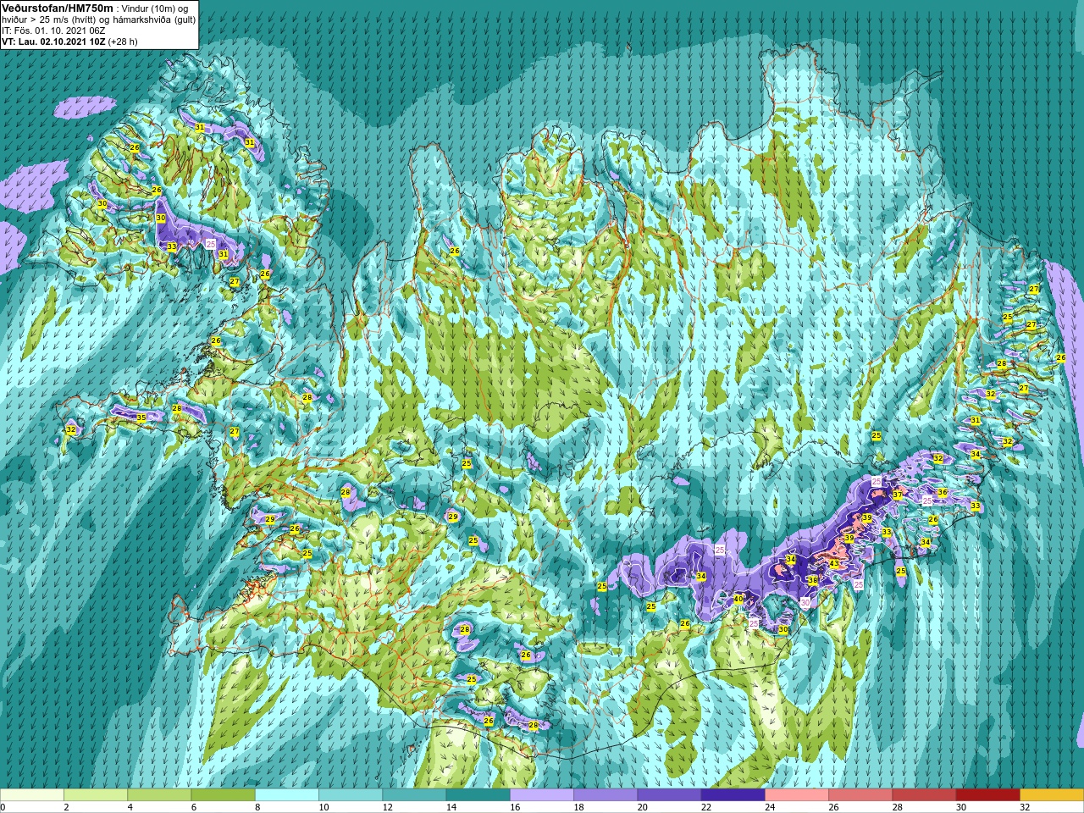Click the 4–6 light green legend swatch
Image resolution: width=1084 pixels, height=813 pixels.
point(159,795)
